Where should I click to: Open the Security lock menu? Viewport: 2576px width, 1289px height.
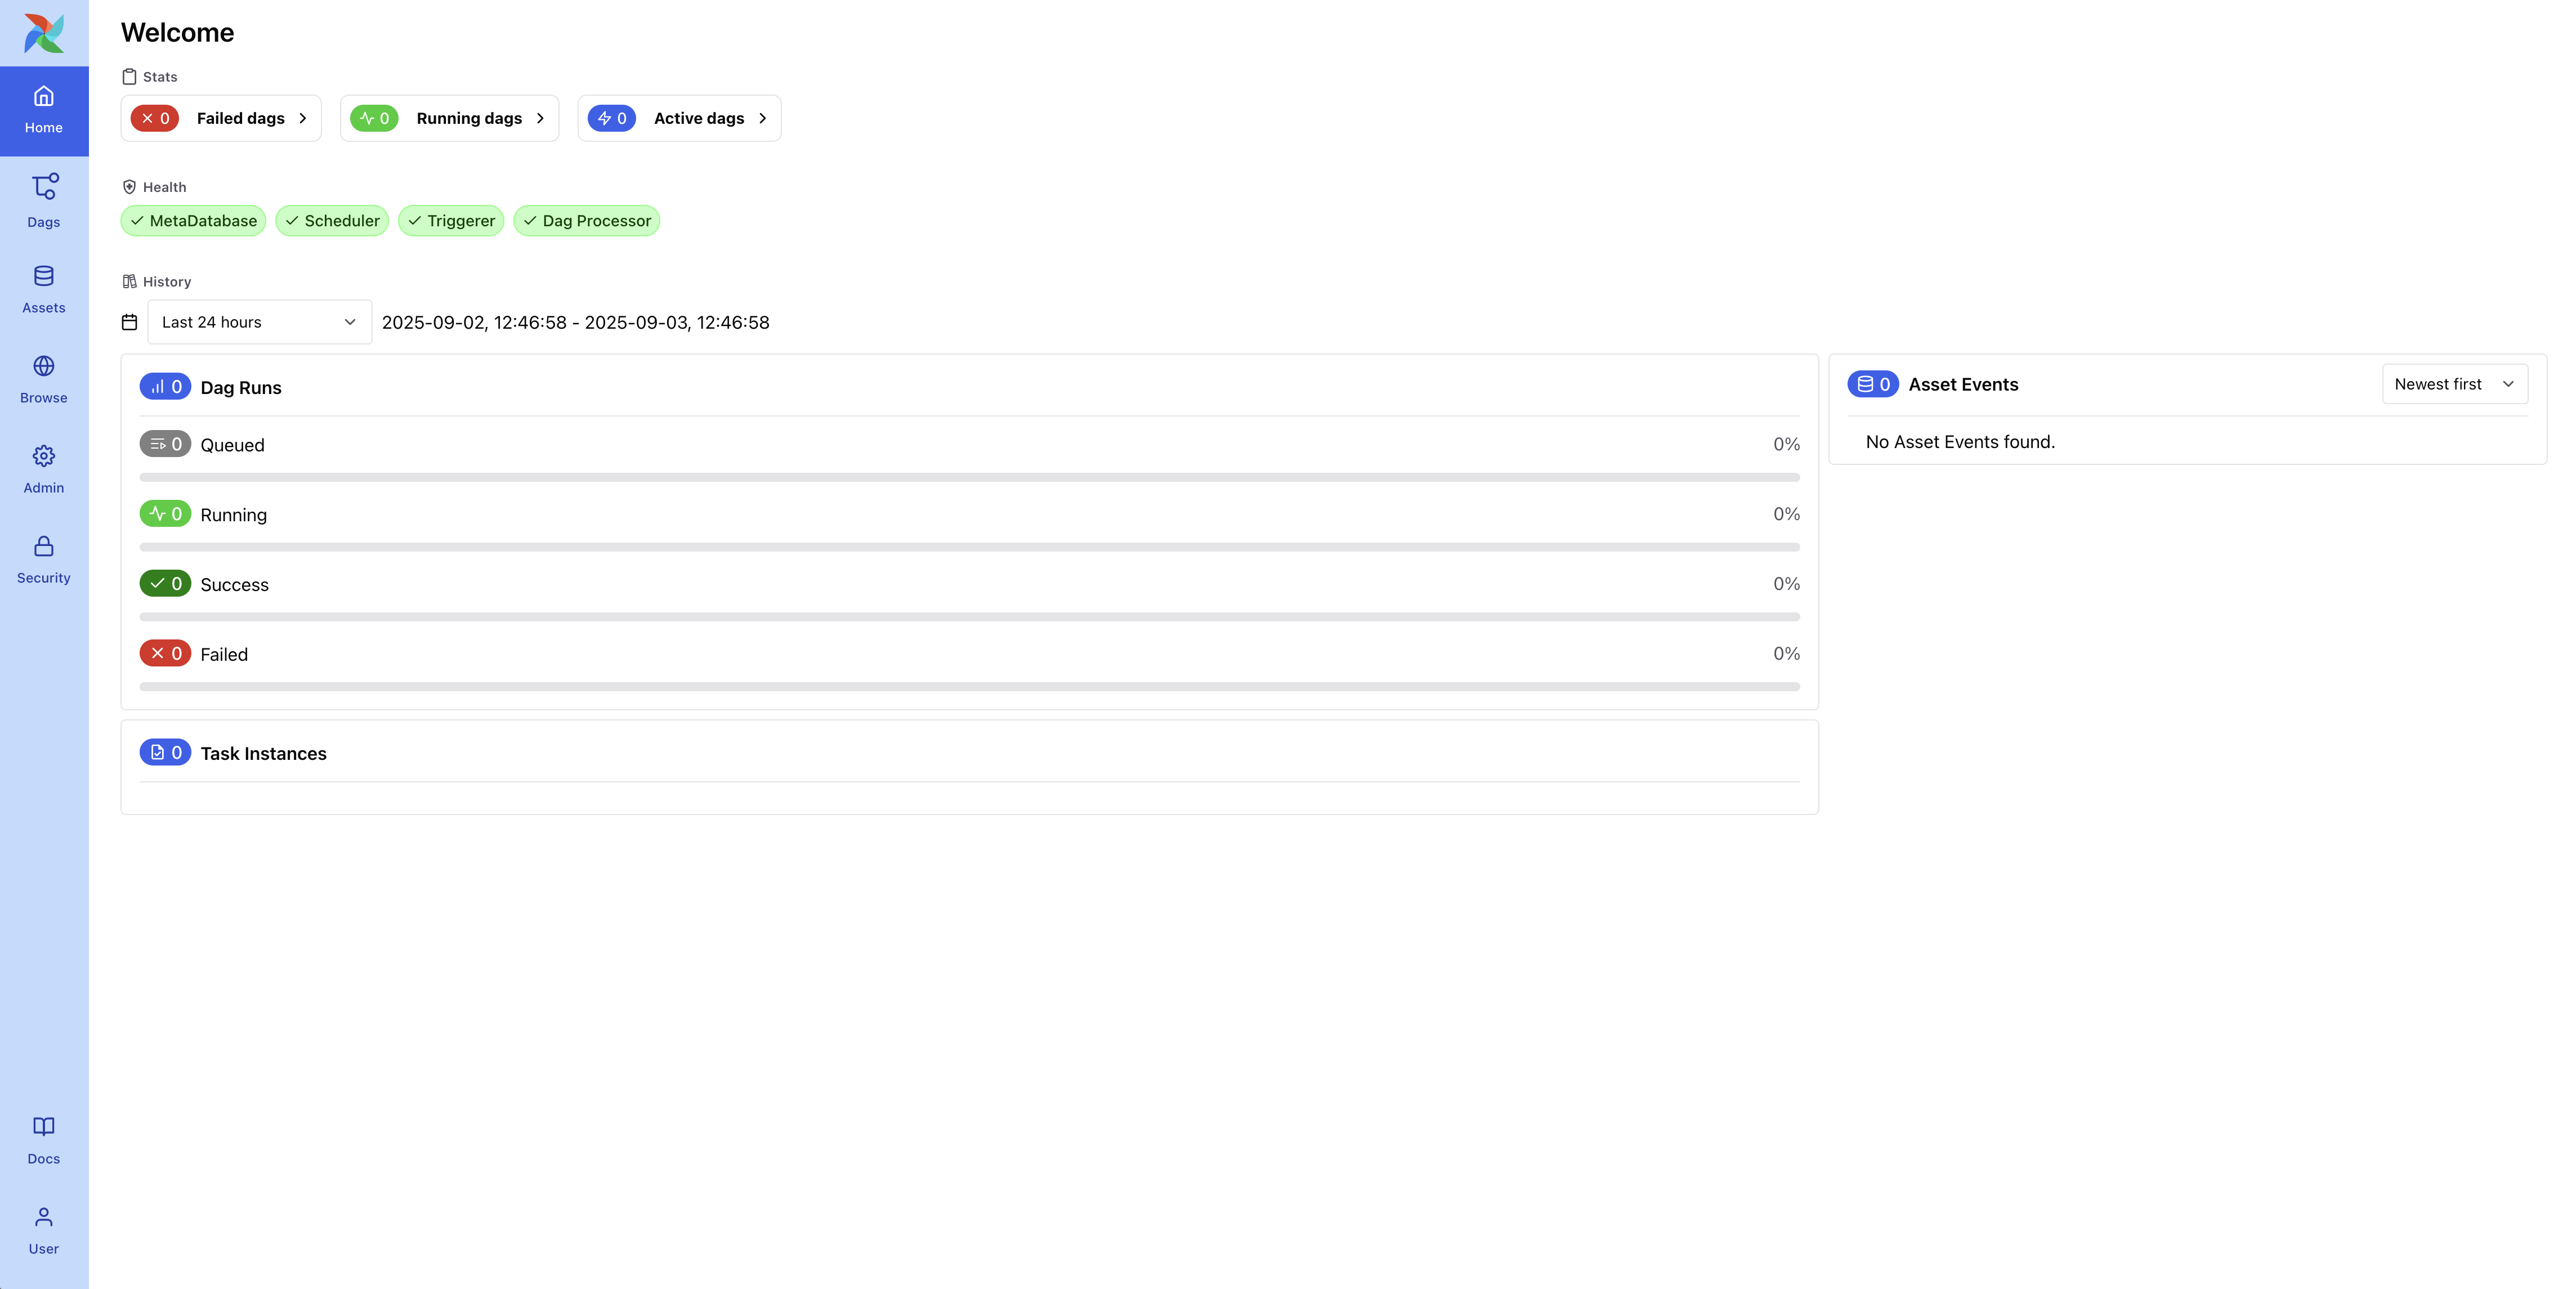pyautogui.click(x=44, y=559)
